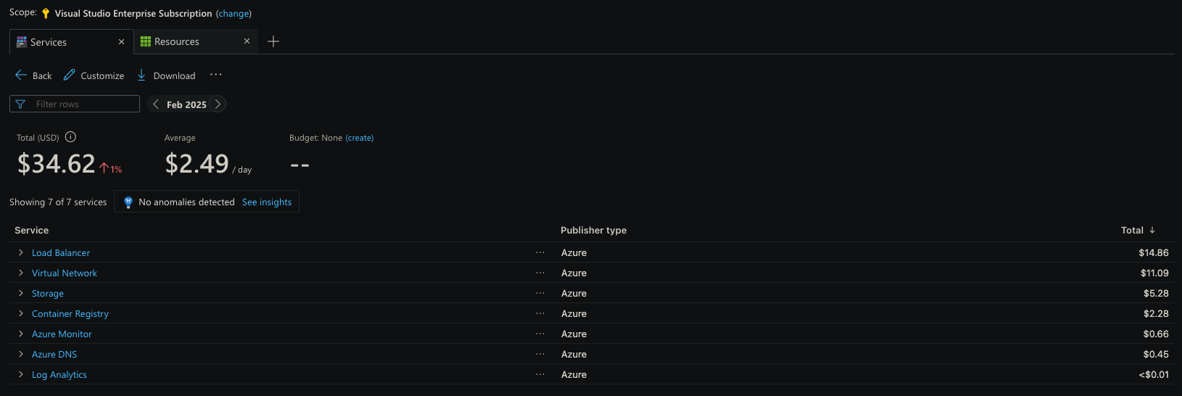Go to next month after Feb 2025

coord(218,104)
